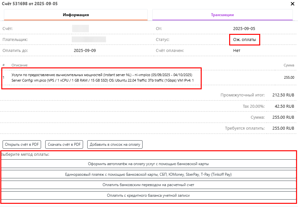
Task: Click Добавить в список на оплату
Action: [115, 144]
